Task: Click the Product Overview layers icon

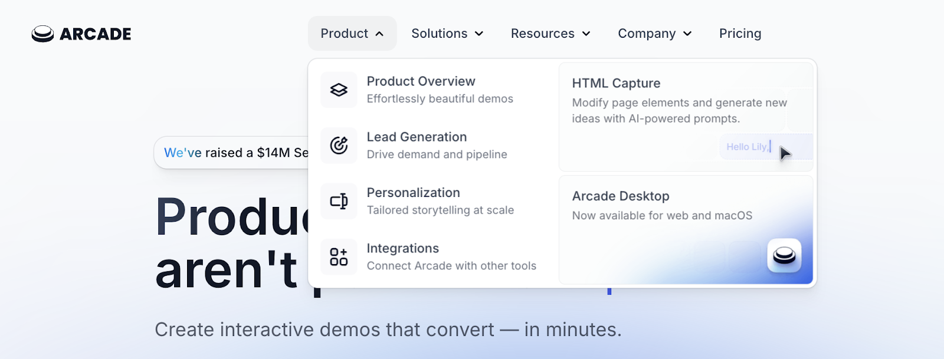Action: pos(339,90)
